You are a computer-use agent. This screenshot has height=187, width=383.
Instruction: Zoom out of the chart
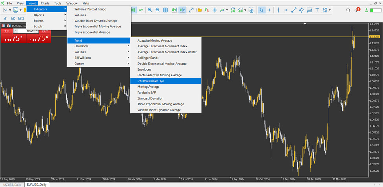158,10
